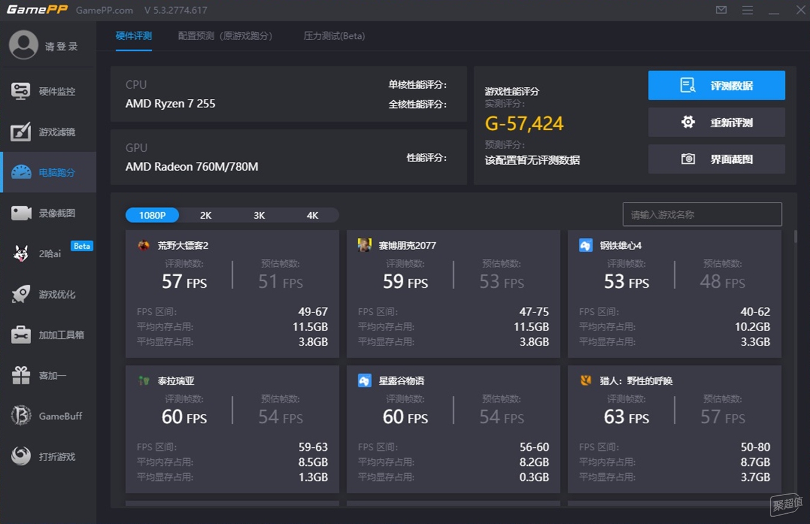Screen dimensions: 810x524
Task: Open 硬件监控 hardware monitor icon
Action: click(x=20, y=91)
